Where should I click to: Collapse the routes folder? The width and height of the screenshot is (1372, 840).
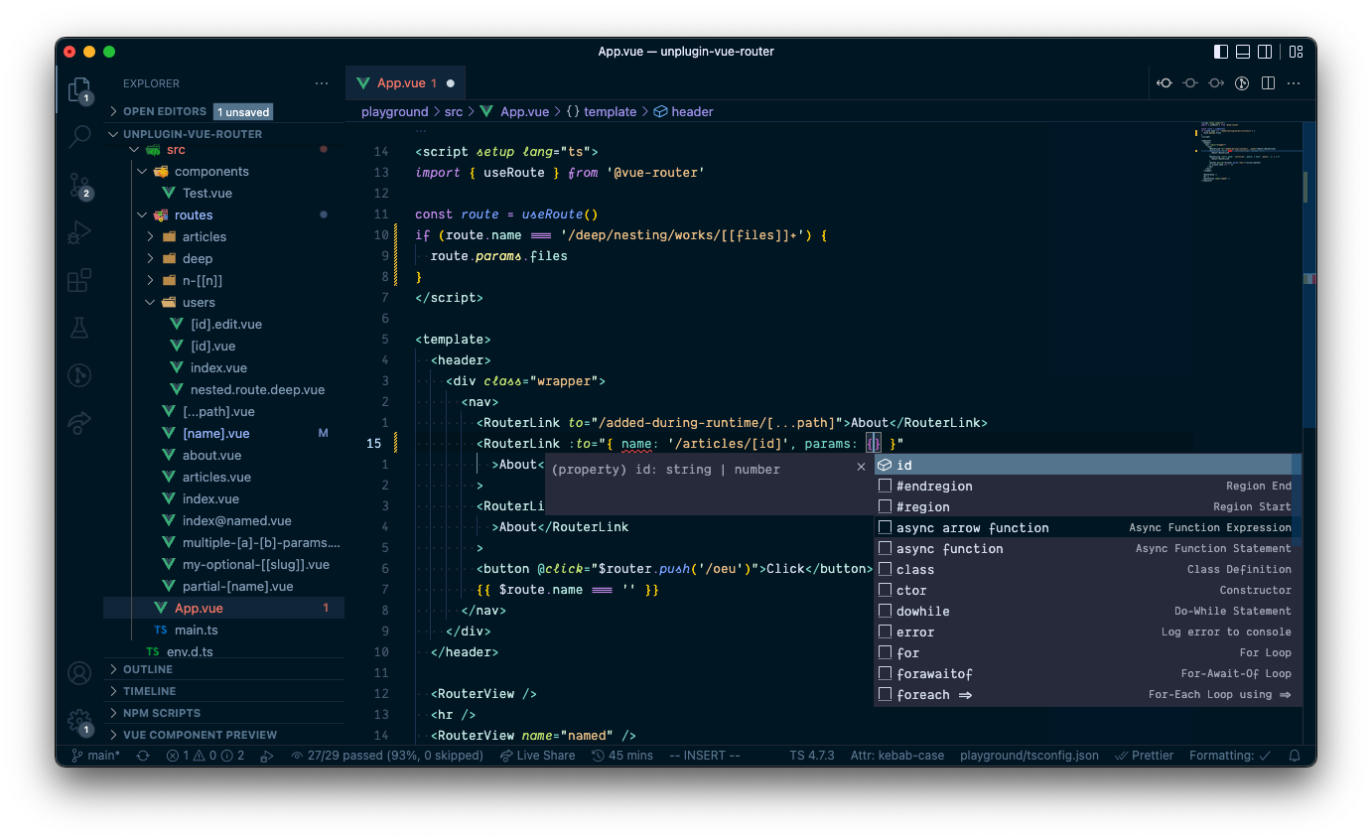coord(223,215)
